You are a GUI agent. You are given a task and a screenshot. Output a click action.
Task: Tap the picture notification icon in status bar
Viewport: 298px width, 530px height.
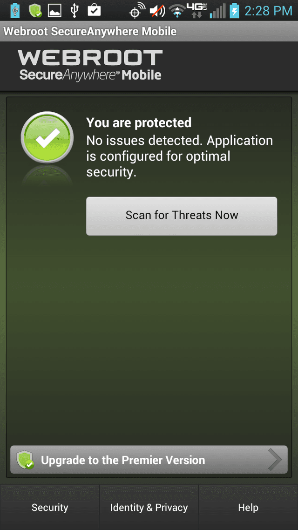tap(54, 10)
